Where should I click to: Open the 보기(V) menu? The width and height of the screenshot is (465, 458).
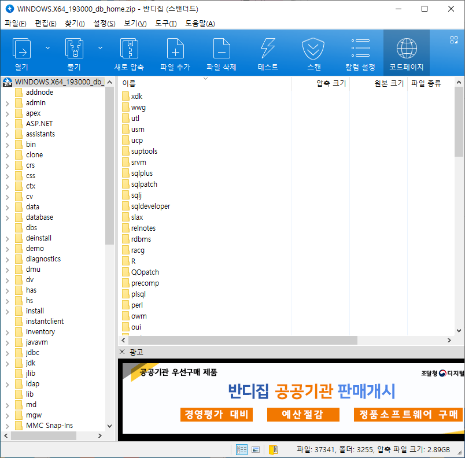coord(135,23)
